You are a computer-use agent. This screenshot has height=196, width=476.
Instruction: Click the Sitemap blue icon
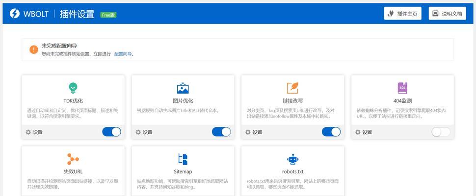[x=183, y=159]
